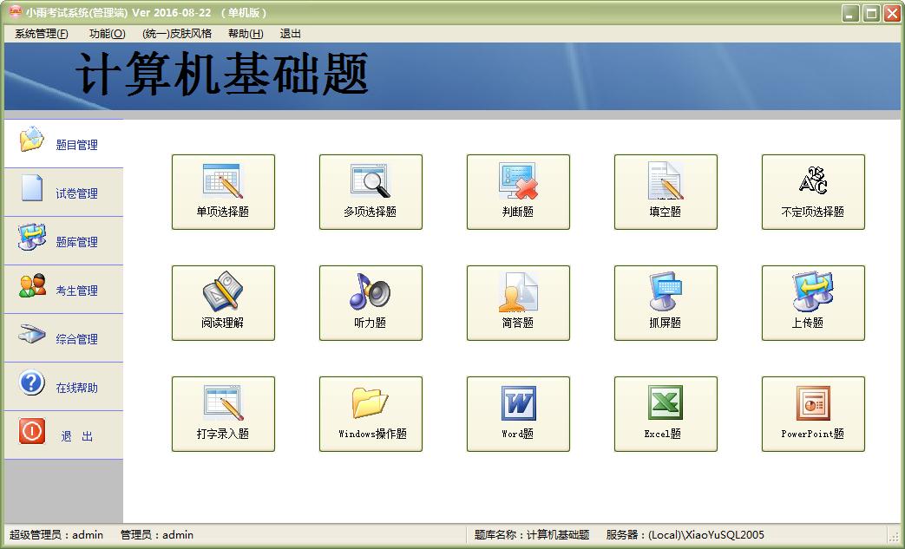This screenshot has width=905, height=549.
Task: Minimize the 小雨考试系统 window
Action: [849, 13]
